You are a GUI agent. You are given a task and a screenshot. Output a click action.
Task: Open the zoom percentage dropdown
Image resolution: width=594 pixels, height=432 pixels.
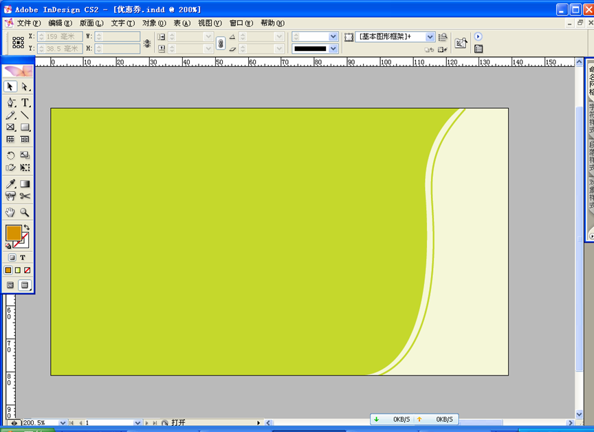click(x=63, y=423)
